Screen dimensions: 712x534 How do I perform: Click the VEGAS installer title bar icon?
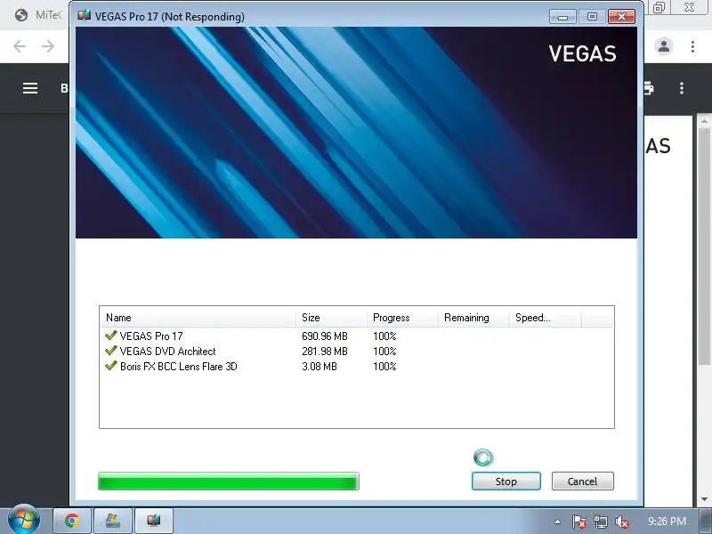tap(84, 15)
